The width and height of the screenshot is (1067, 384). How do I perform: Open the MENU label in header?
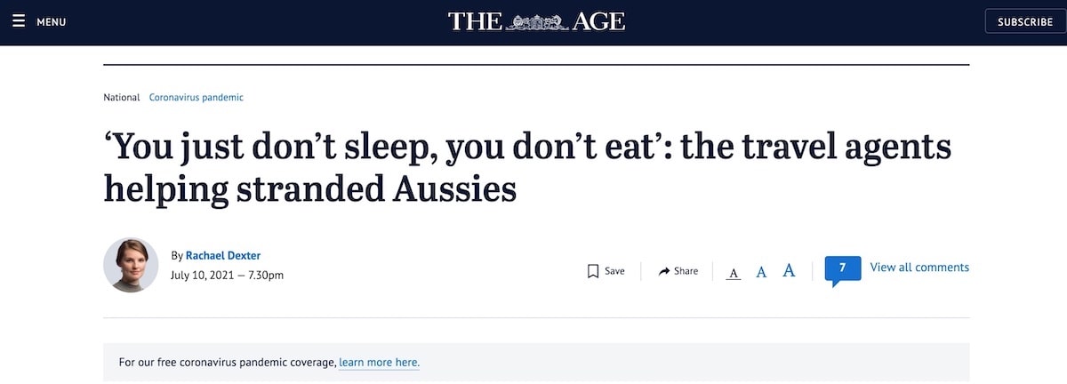[52, 22]
